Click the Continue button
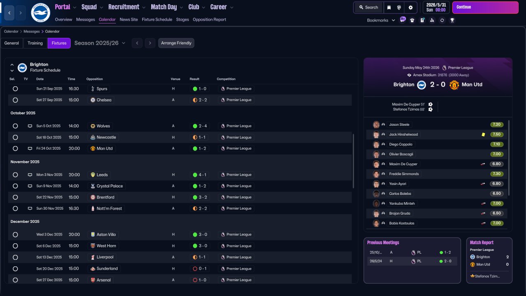The width and height of the screenshot is (526, 296). 485,7
